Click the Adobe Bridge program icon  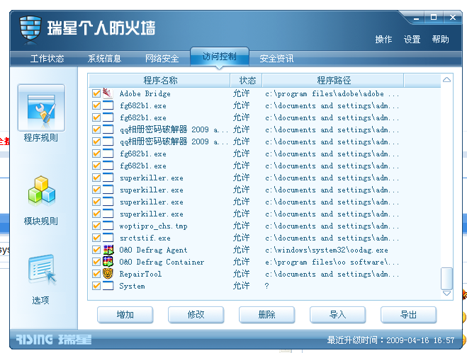click(108, 93)
